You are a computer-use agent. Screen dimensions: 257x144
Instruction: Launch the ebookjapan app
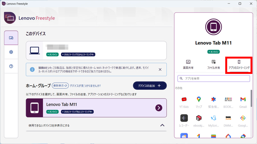[199, 121]
